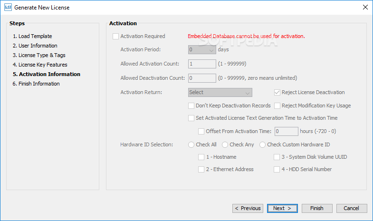Focus the Allowed Deactivation Count field
The width and height of the screenshot is (373, 221).
click(202, 78)
